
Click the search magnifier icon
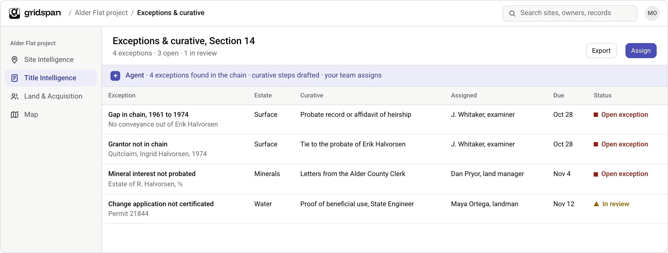(512, 13)
